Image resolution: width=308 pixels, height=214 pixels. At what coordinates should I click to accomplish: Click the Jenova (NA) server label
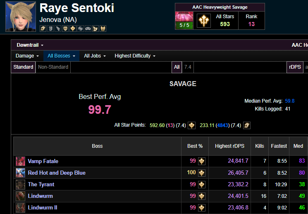coord(58,20)
